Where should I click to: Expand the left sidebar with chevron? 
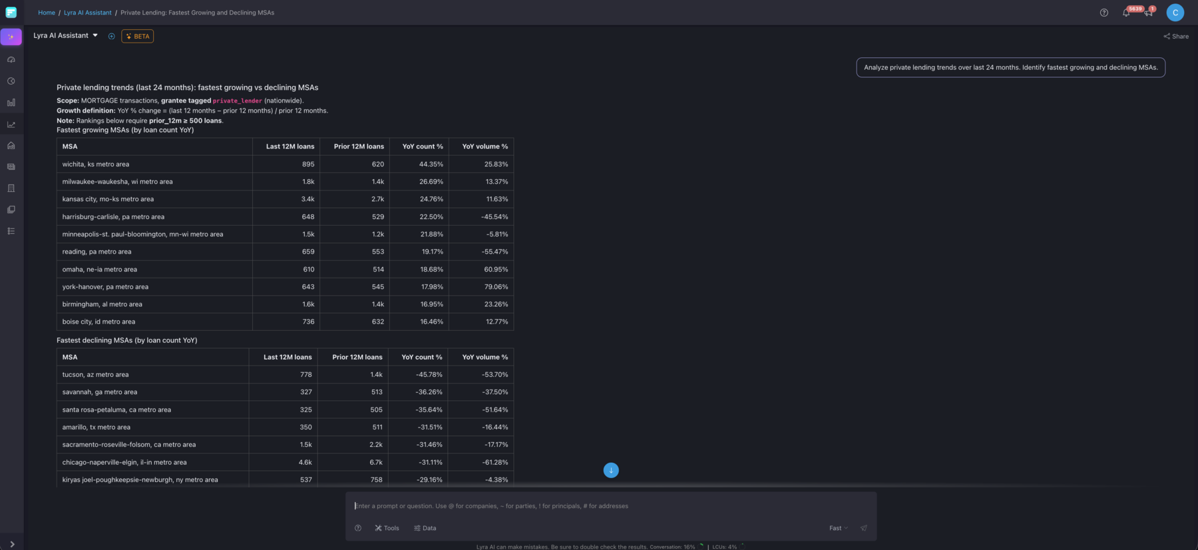coord(12,543)
